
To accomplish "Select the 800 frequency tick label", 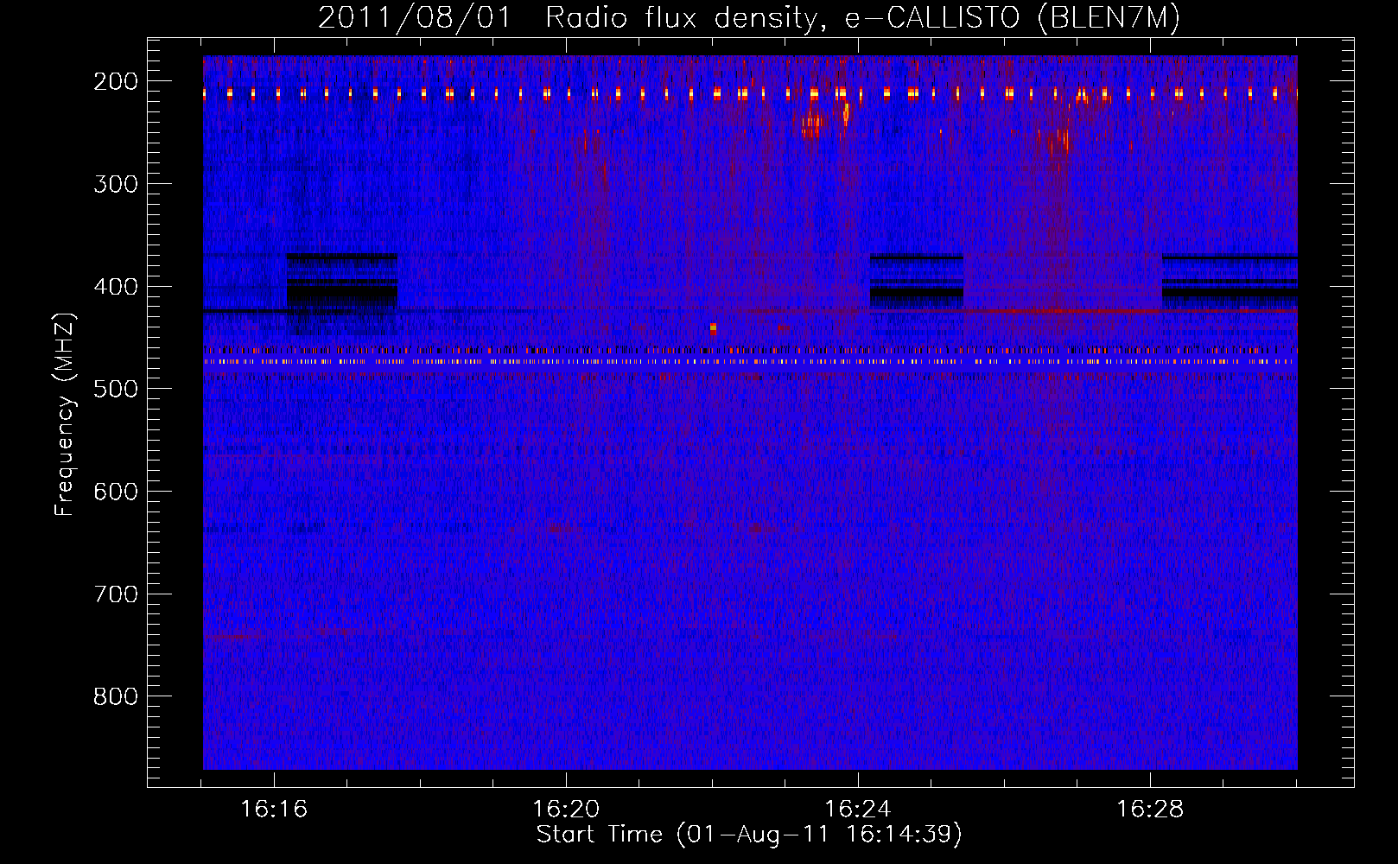I will pos(116,696).
